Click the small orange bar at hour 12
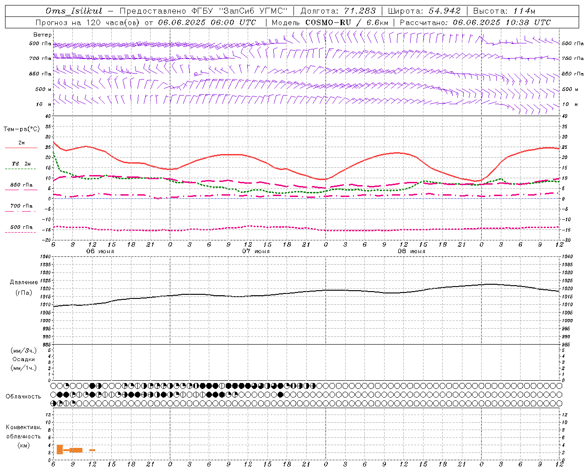This screenshot has height=468, width=586. click(x=92, y=450)
